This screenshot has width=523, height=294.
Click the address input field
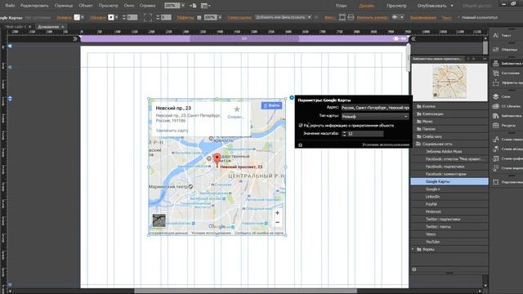tap(375, 108)
